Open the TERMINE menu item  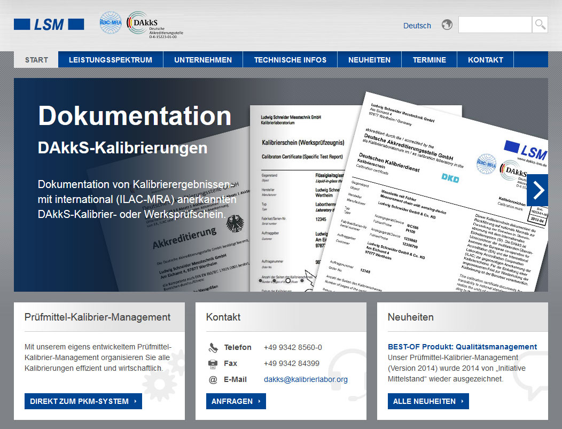pos(429,60)
